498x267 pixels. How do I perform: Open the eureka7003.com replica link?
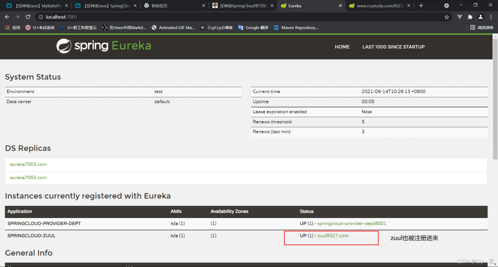tap(28, 164)
